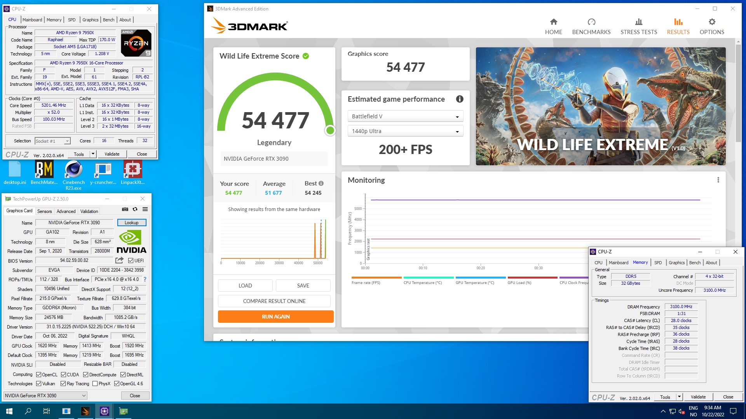Click the info icon next to Best score
Screen dimensions: 746x419
321,184
